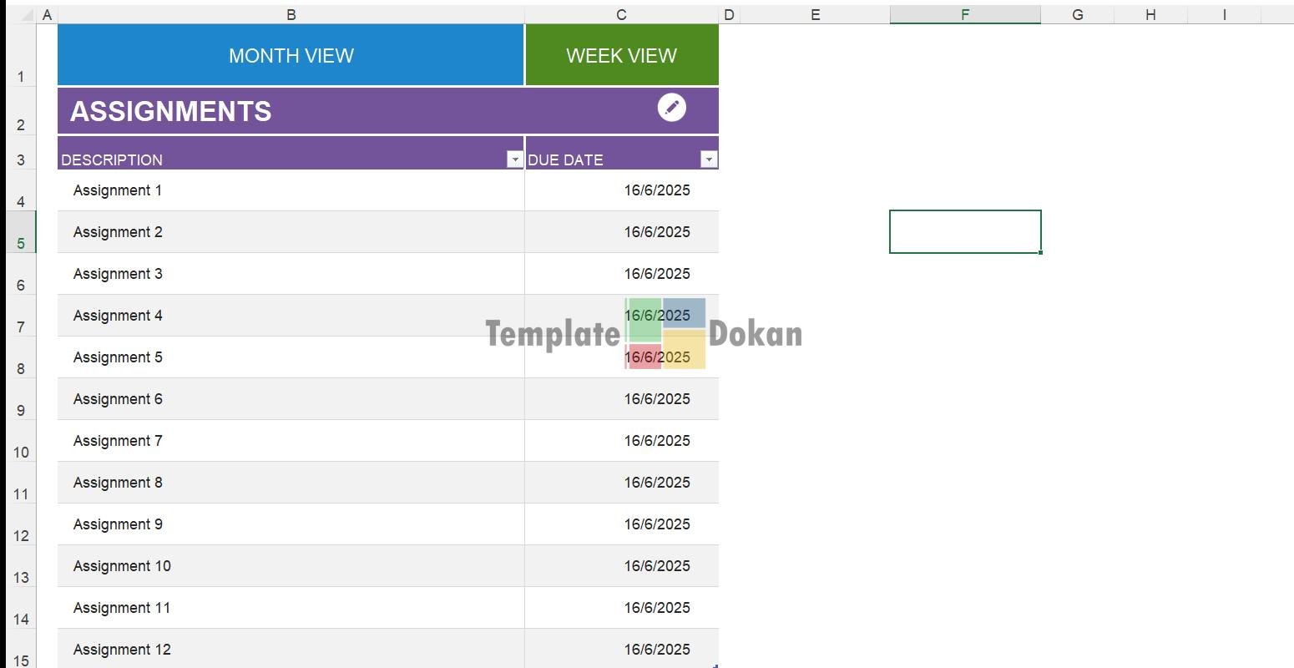
Task: Click the Assignment 9 cell
Action: pos(291,524)
